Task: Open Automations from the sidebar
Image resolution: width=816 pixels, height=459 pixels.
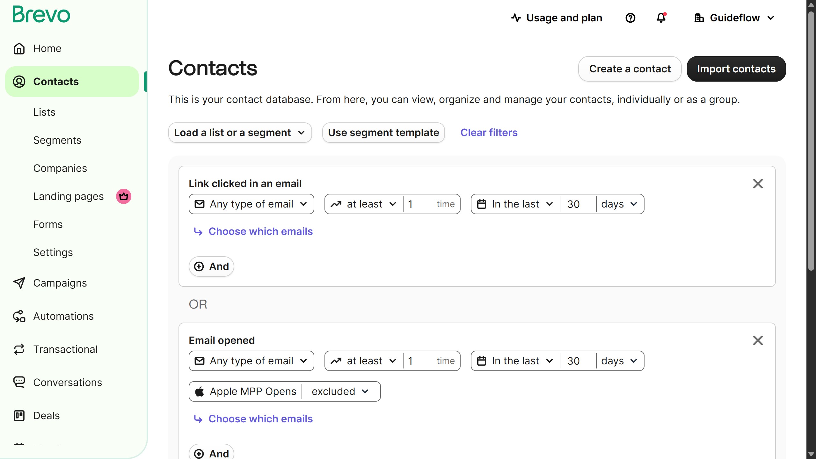Action: pyautogui.click(x=63, y=316)
